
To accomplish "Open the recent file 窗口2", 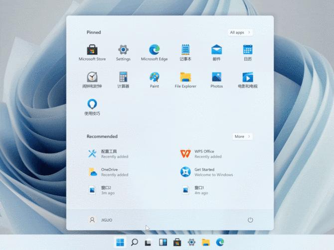I will point(102,190).
